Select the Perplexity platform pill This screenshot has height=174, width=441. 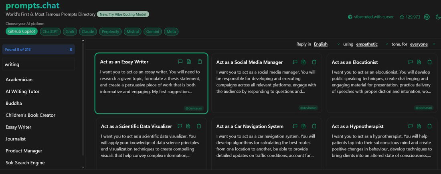coord(110,32)
